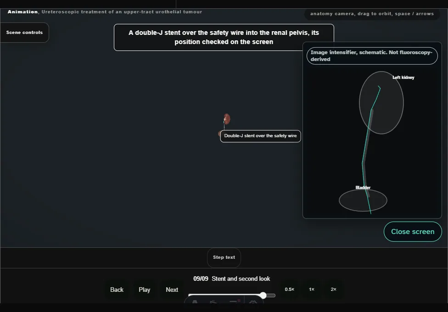Play the animation
This screenshot has height=312, width=448.
[x=145, y=290]
